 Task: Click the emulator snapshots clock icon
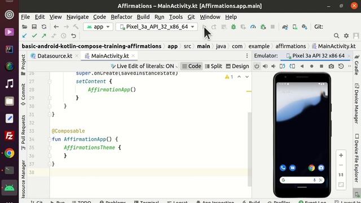(341, 67)
